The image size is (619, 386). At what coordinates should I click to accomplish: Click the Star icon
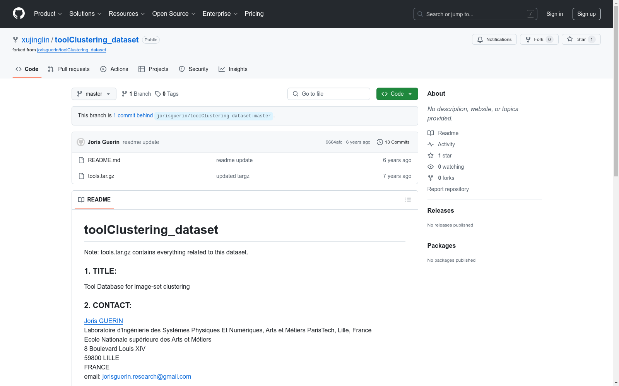coord(570,39)
